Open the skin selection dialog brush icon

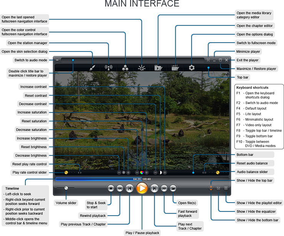(x=91, y=68)
